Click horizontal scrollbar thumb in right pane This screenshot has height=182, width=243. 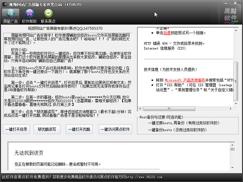pyautogui.click(x=169, y=109)
